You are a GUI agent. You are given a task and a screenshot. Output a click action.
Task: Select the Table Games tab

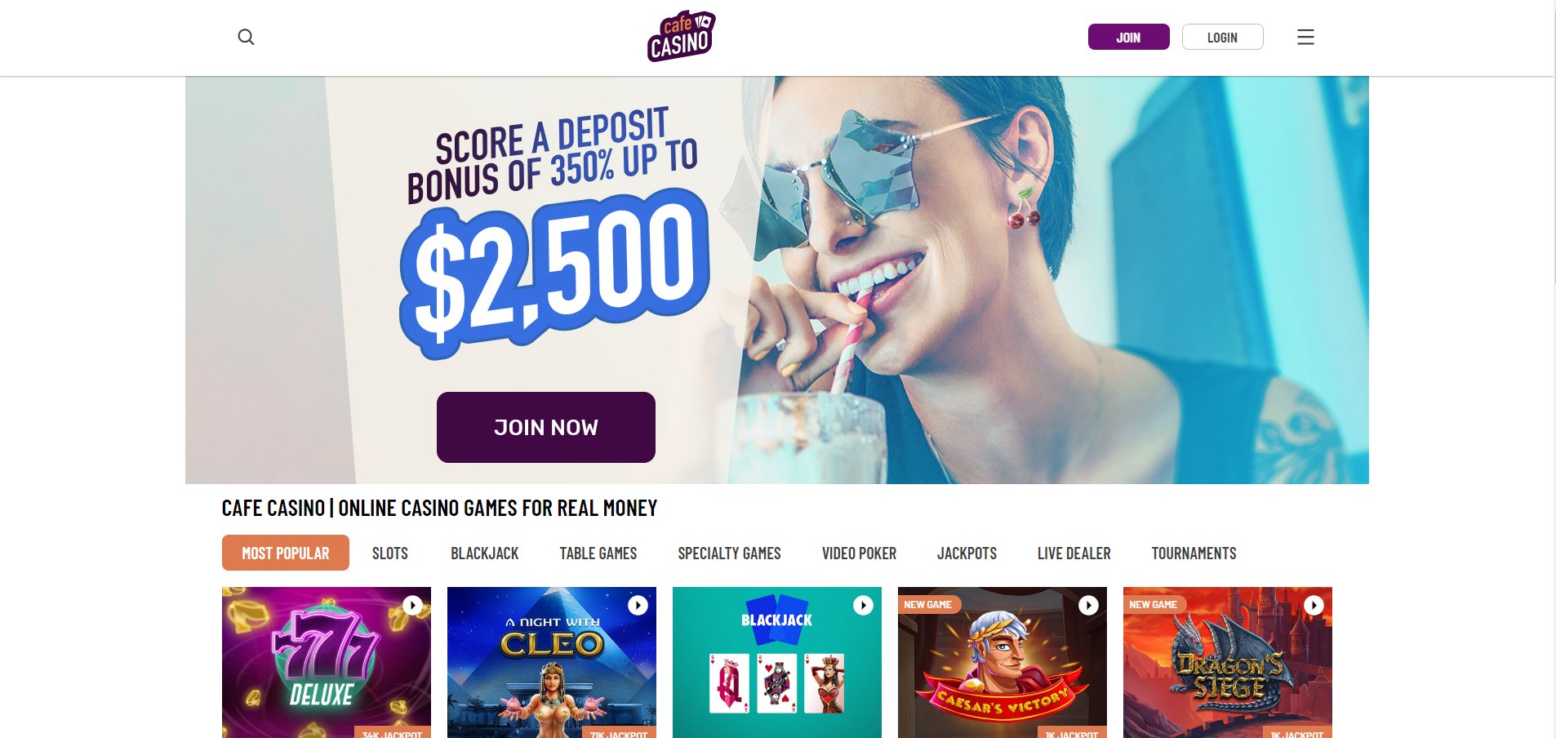click(x=598, y=553)
